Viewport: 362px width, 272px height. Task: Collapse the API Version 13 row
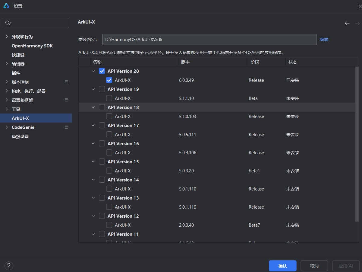93,198
